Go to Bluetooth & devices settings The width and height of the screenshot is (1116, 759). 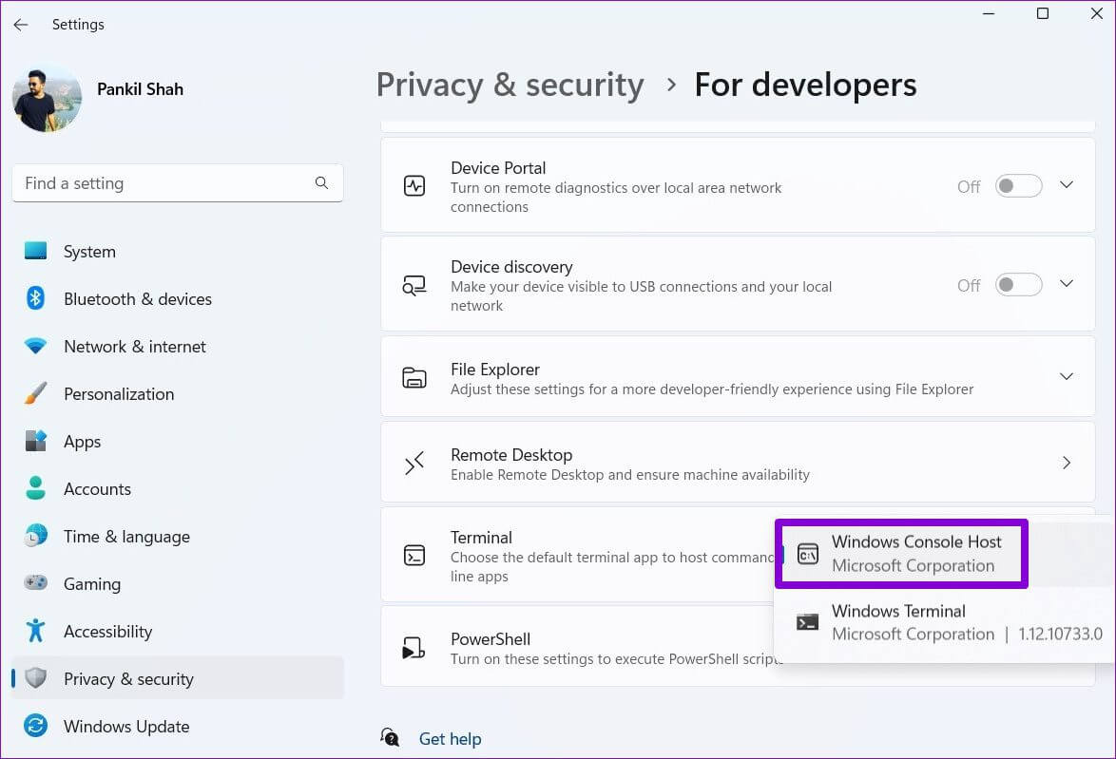coord(177,299)
